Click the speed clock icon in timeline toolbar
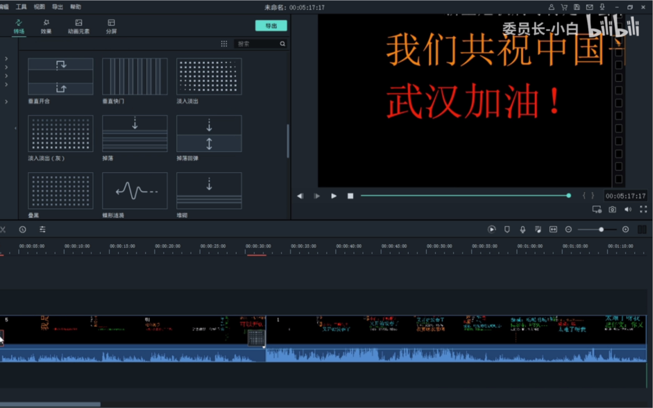The image size is (653, 408). [23, 229]
